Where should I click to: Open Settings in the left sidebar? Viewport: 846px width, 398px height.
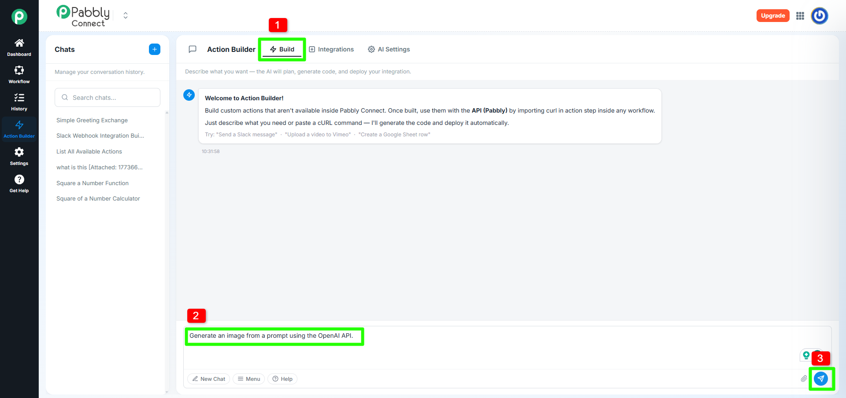[x=19, y=157]
